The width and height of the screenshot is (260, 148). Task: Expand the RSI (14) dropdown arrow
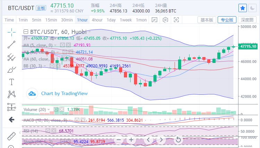point(41,131)
